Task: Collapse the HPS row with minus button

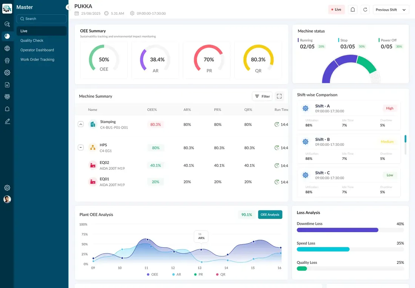Action: [81, 147]
